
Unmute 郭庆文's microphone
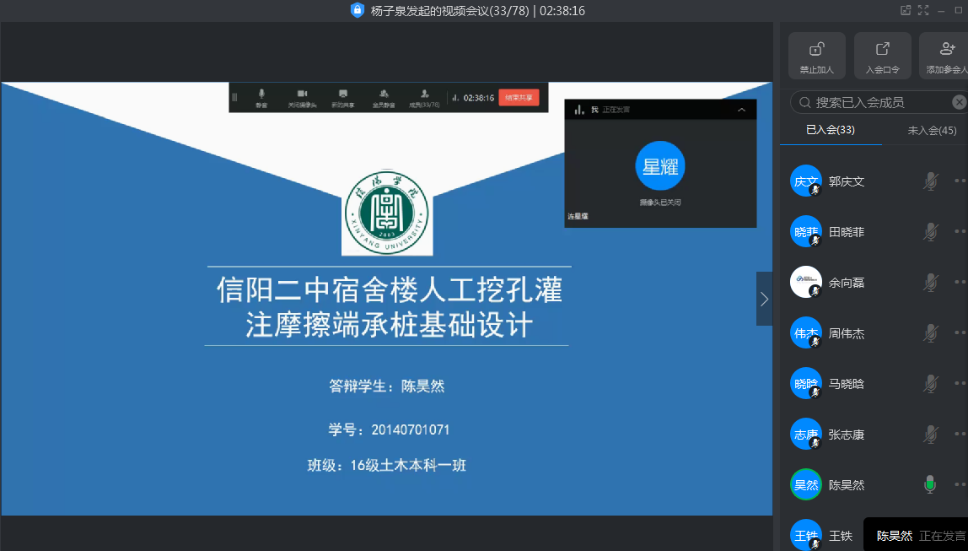(x=930, y=181)
